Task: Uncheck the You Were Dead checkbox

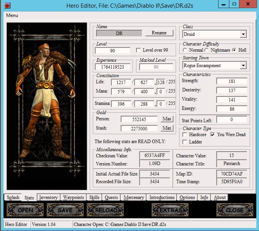Action: 213,135
